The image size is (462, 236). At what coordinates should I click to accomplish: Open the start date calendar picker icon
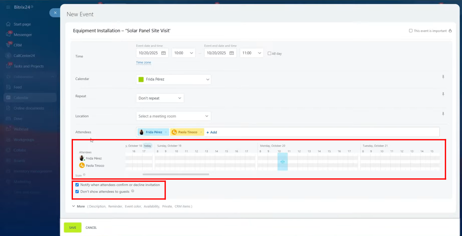coord(163,53)
